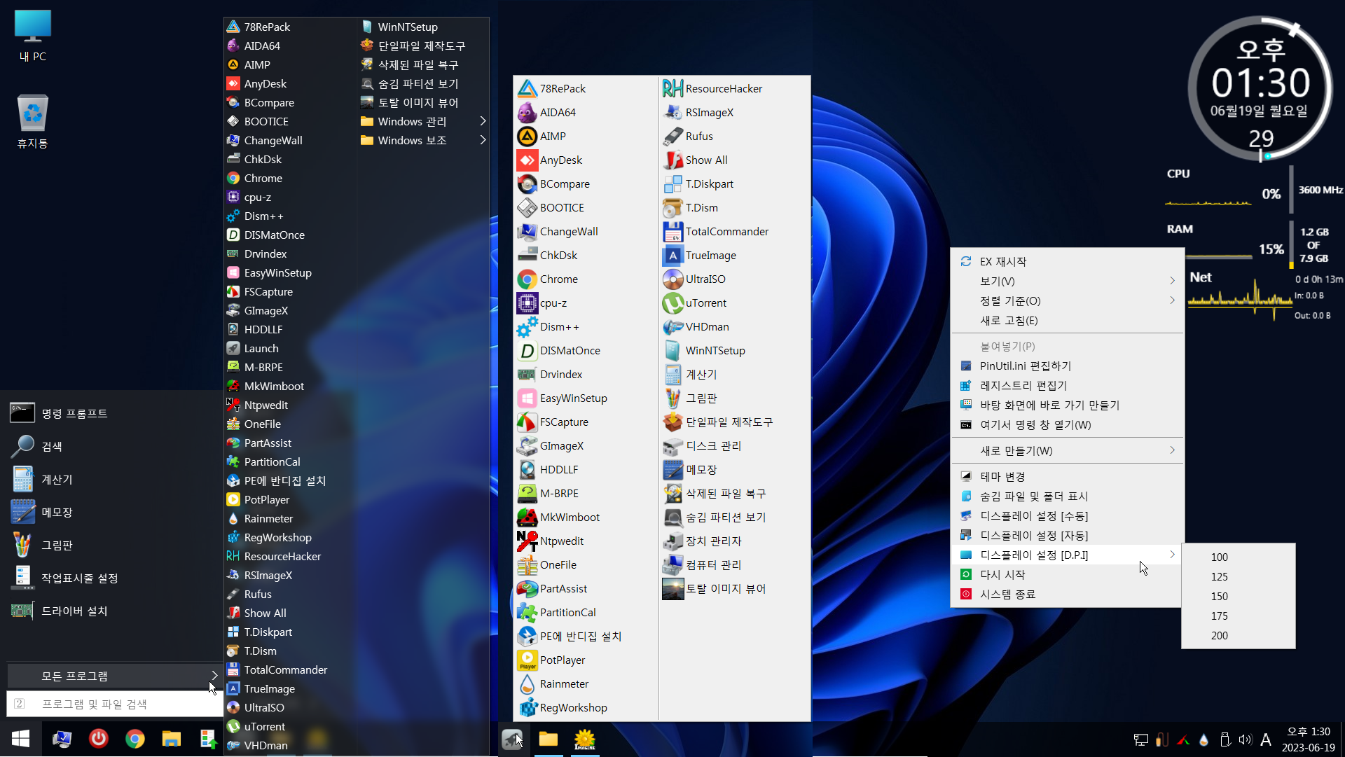Screen dimensions: 1345x757
Task: Set DPI scaling to 125
Action: click(x=1238, y=576)
